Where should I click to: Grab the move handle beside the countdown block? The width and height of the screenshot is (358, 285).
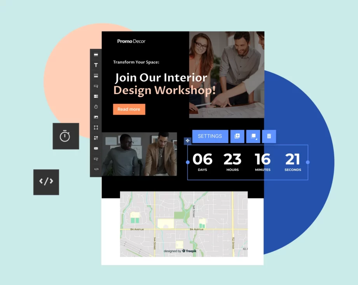tap(188, 140)
